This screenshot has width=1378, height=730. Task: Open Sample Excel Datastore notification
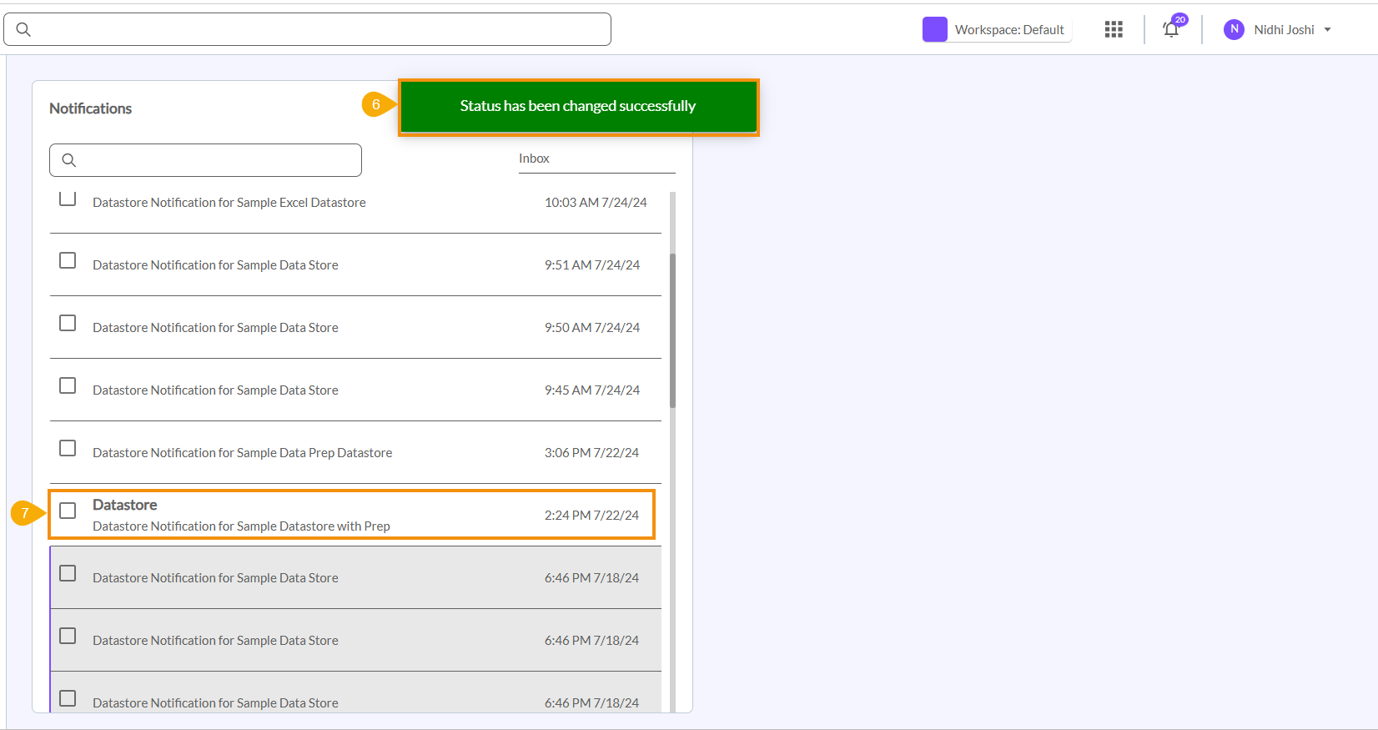pos(229,203)
